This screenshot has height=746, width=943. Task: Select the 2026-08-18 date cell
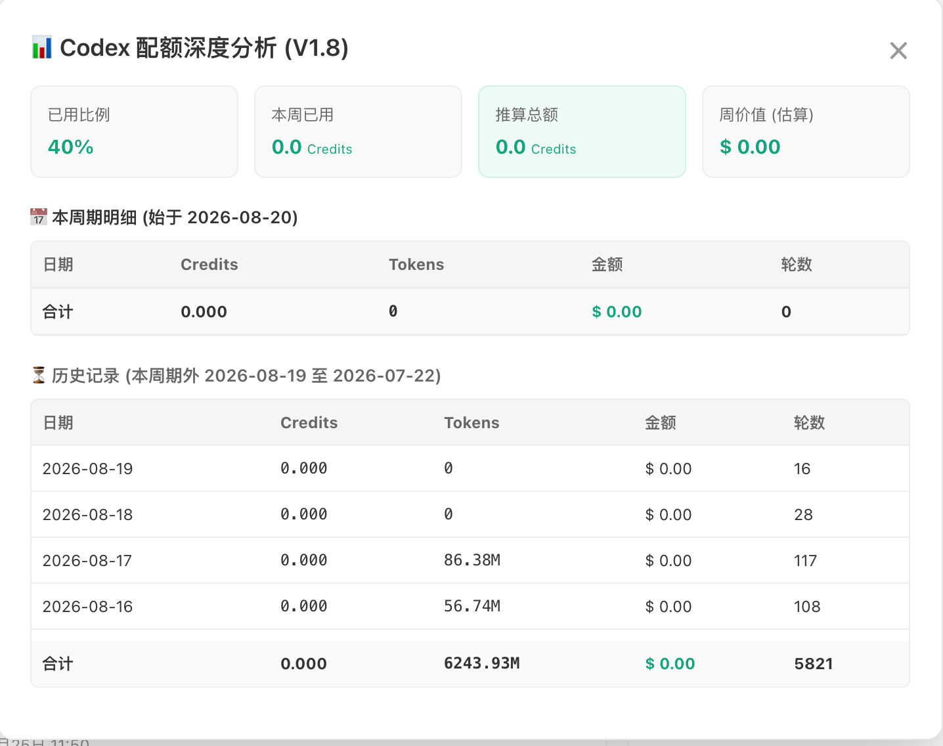87,515
